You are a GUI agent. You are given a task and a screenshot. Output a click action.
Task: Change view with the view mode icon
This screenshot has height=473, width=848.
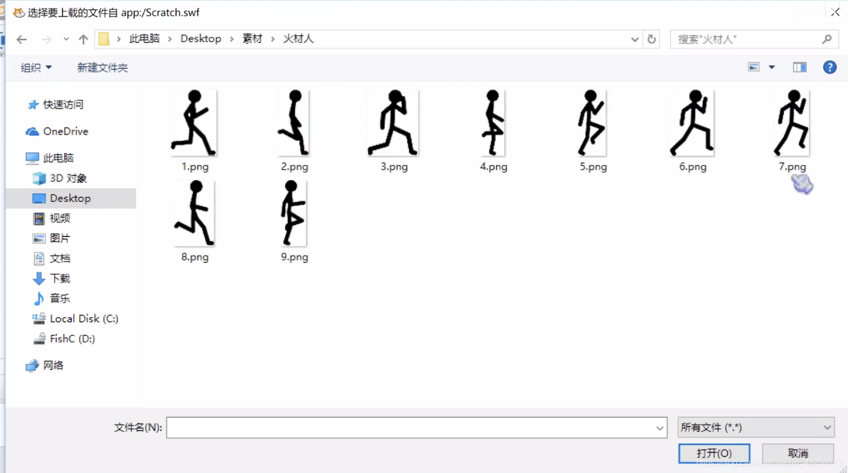click(x=754, y=67)
